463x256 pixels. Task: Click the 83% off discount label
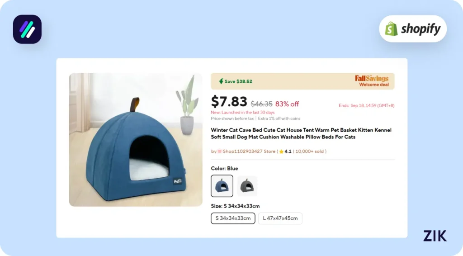287,104
